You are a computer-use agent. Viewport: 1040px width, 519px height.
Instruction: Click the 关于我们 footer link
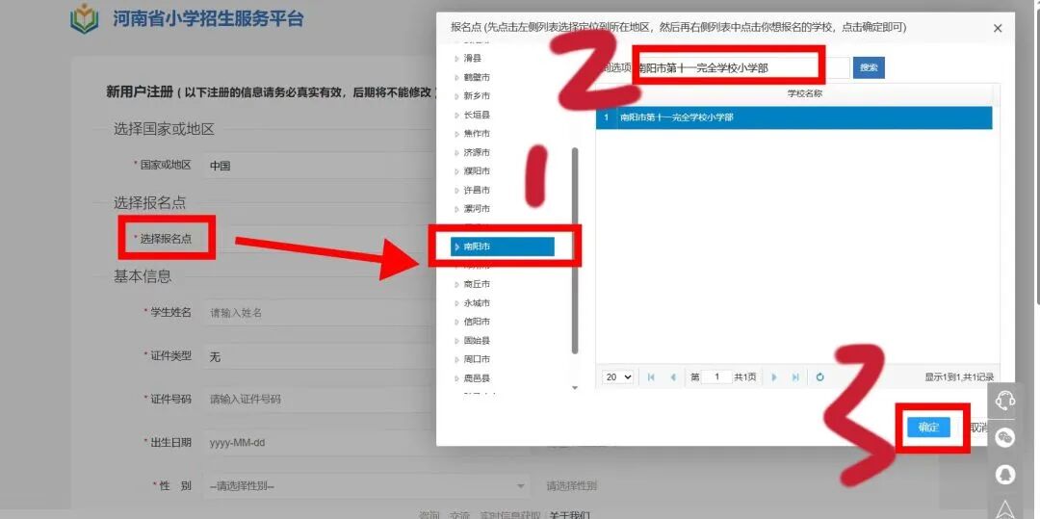point(569,515)
